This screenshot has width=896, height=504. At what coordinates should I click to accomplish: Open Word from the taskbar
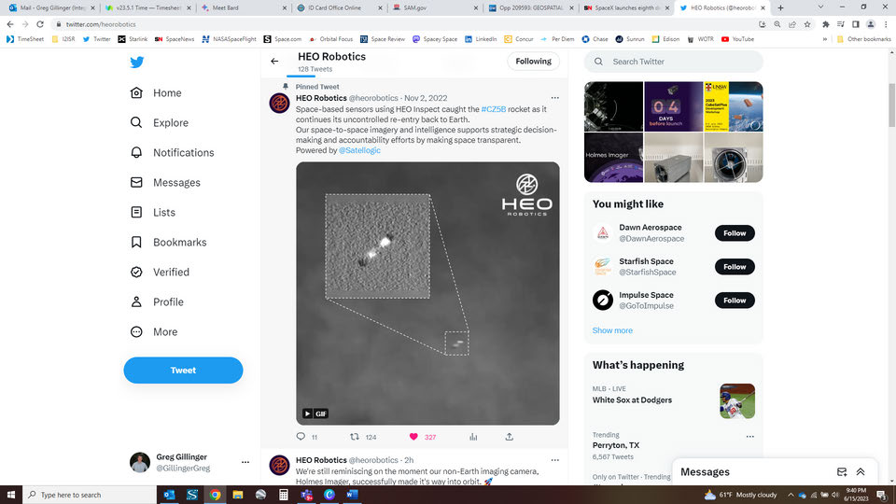tap(352, 495)
